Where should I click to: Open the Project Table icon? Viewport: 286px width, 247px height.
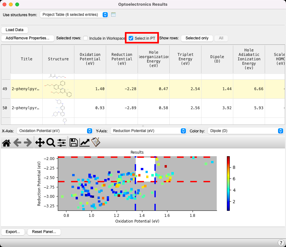tap(113, 15)
